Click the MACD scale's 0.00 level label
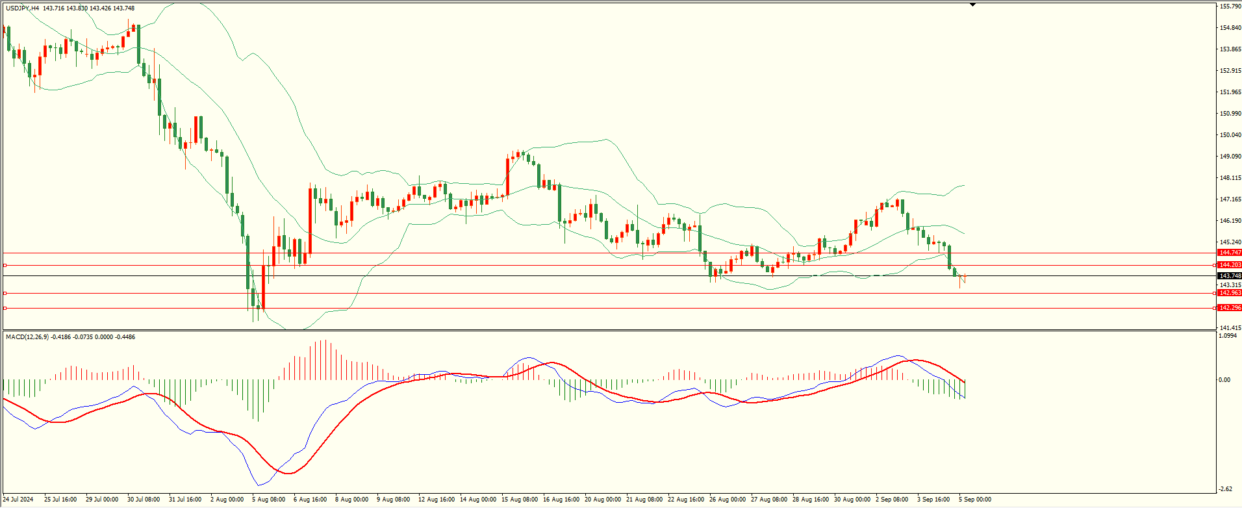Viewport: 1242px width, 508px height. pyautogui.click(x=1224, y=380)
